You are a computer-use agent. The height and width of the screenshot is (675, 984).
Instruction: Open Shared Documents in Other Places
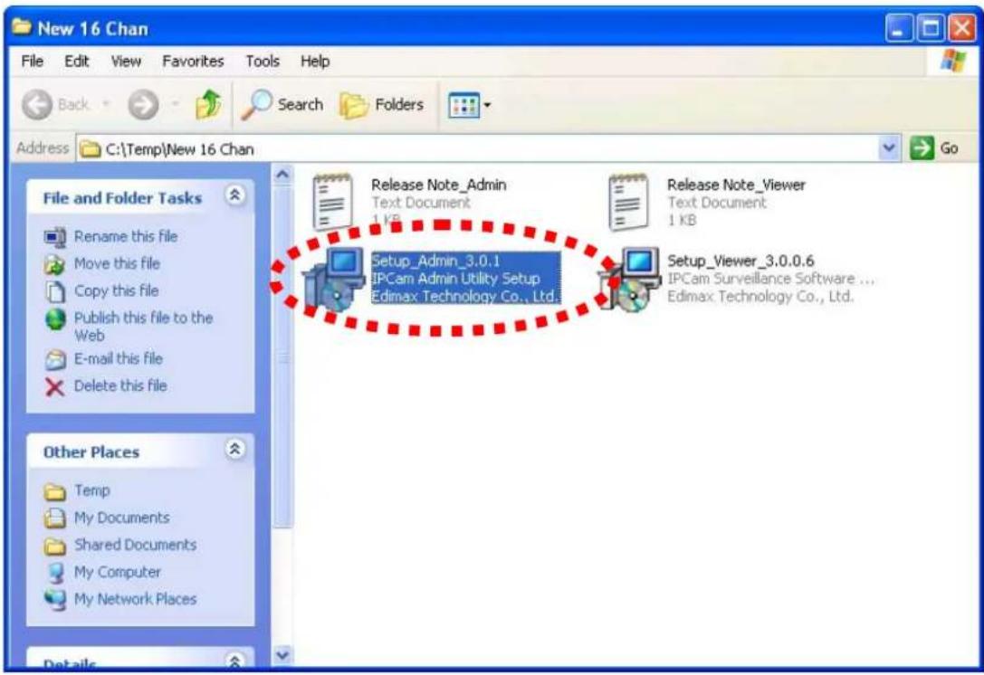point(135,545)
